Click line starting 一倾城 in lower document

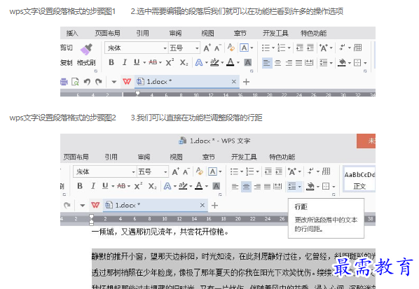coord(160,232)
